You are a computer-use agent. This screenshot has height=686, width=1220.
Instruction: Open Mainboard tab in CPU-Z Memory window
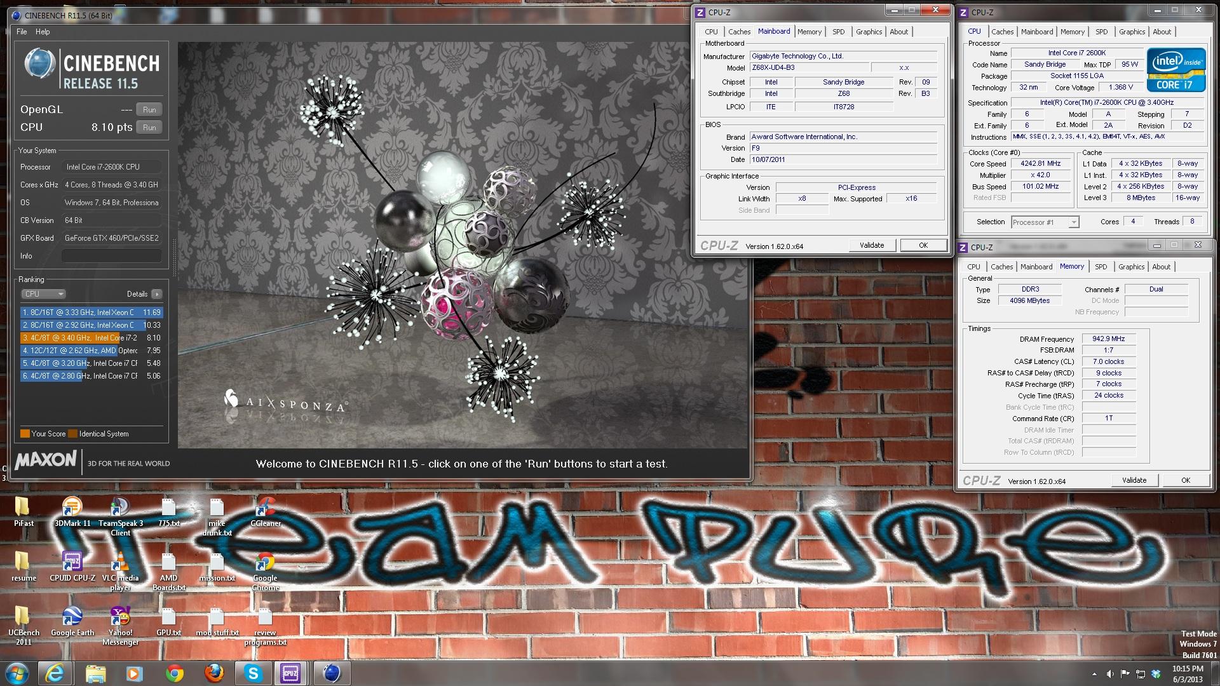tap(1036, 267)
